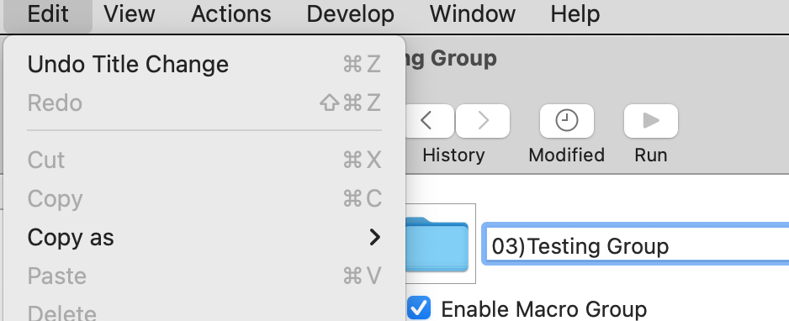This screenshot has width=789, height=321.
Task: Select the Paste menu entry
Action: pos(204,276)
